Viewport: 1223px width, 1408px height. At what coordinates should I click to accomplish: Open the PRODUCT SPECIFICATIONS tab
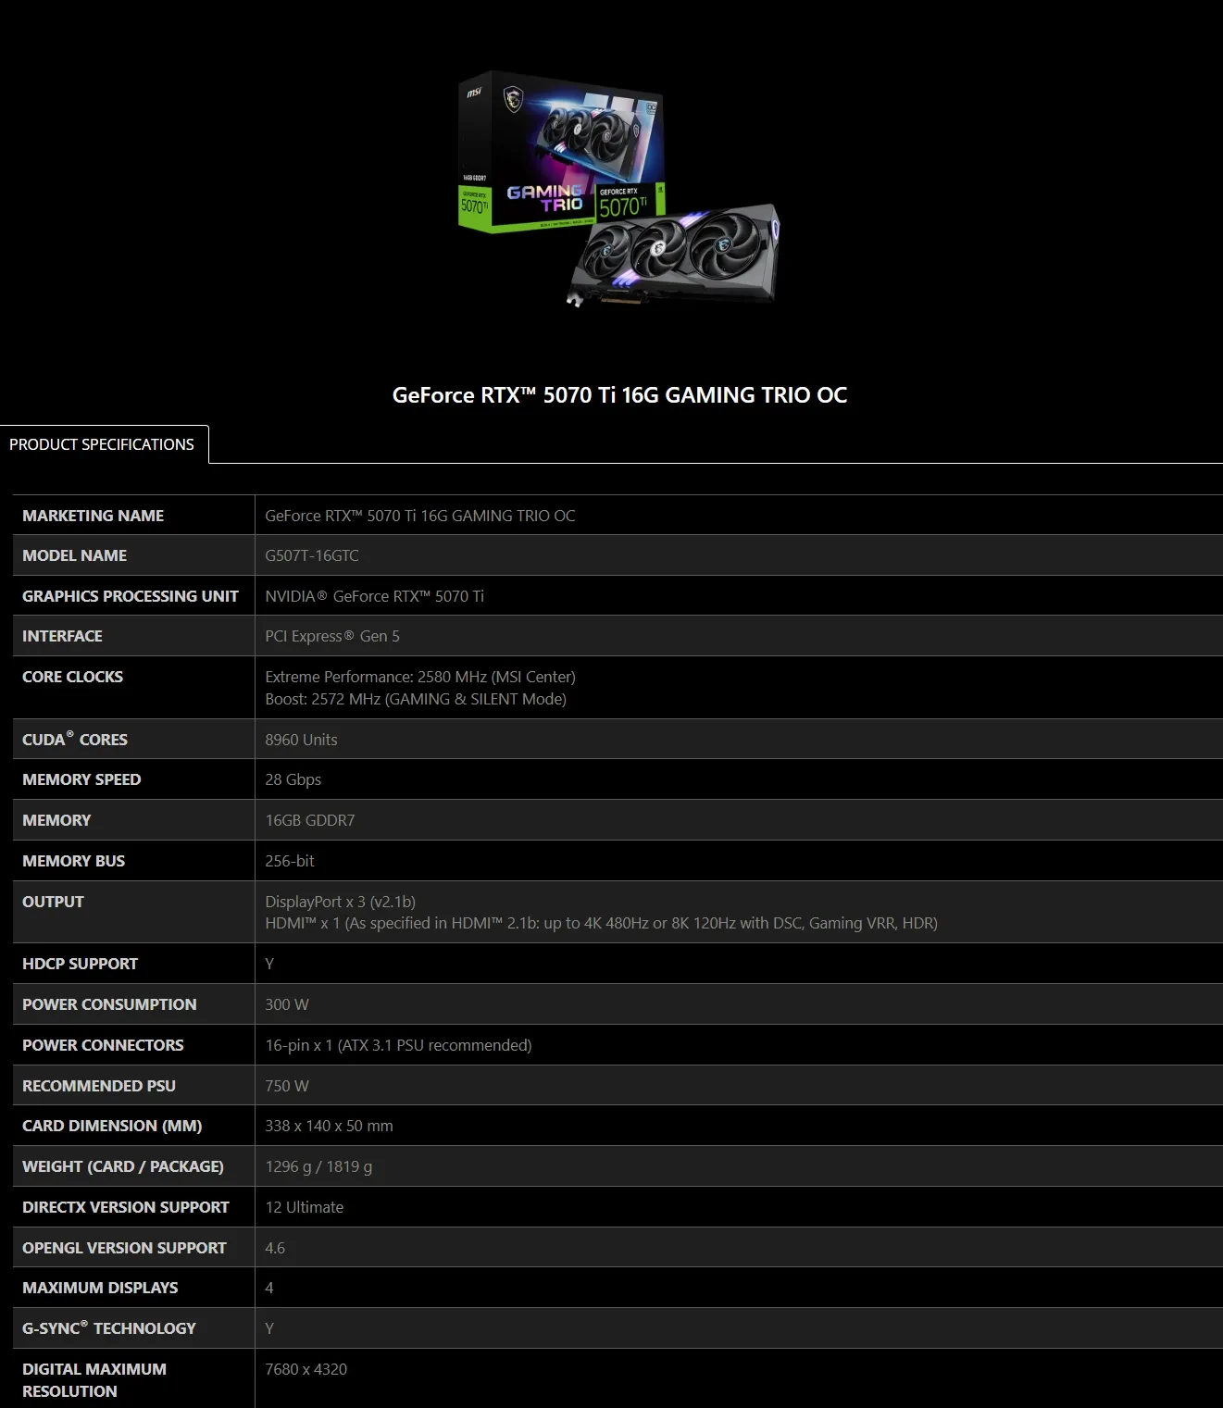102,444
